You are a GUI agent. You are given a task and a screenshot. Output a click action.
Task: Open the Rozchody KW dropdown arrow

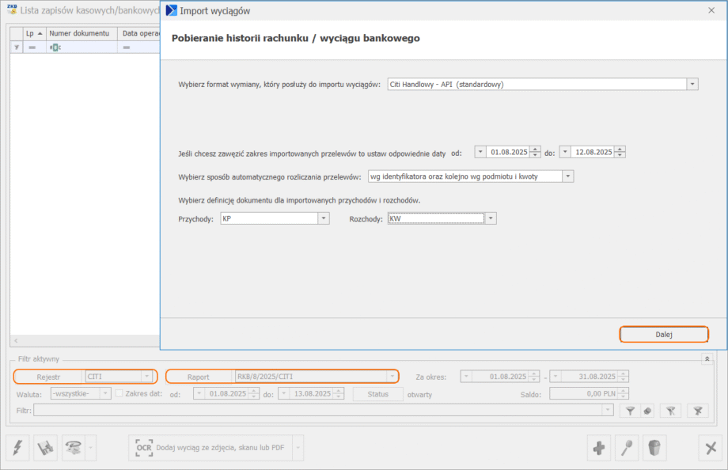pos(491,218)
